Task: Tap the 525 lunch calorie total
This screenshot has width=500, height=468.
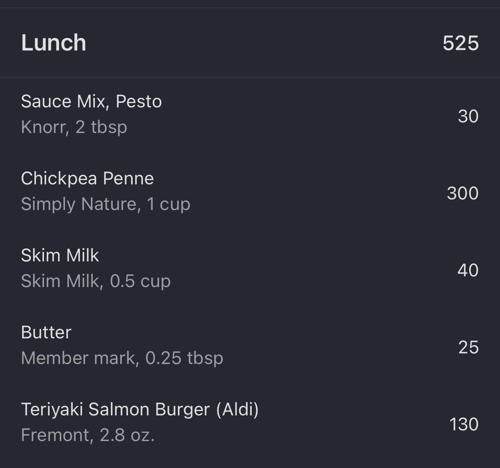Action: click(x=461, y=43)
